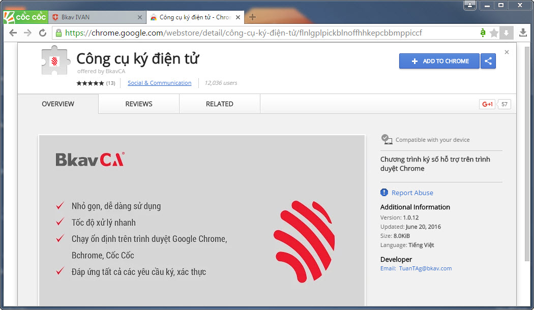
Task: Click 'Nhỏ gọn, dễ dàng sử dụng' line
Action: click(116, 206)
